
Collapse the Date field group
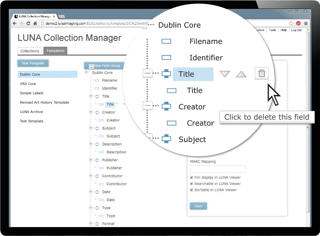click(x=91, y=192)
